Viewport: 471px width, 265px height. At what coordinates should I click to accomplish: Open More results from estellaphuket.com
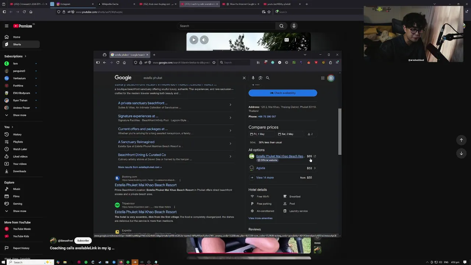139,167
